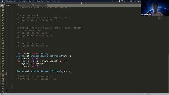Click the Bluetooth icon in menu bar
Image resolution: width=169 pixels, height=95 pixels.
pyautogui.click(x=117, y=1)
